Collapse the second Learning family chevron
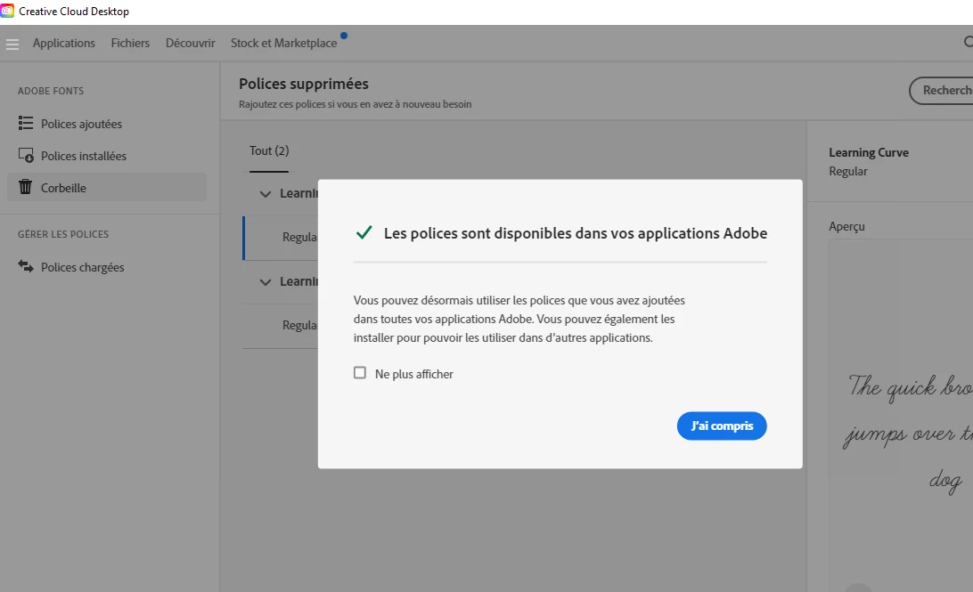Screen dimensions: 973x592 [x=266, y=282]
